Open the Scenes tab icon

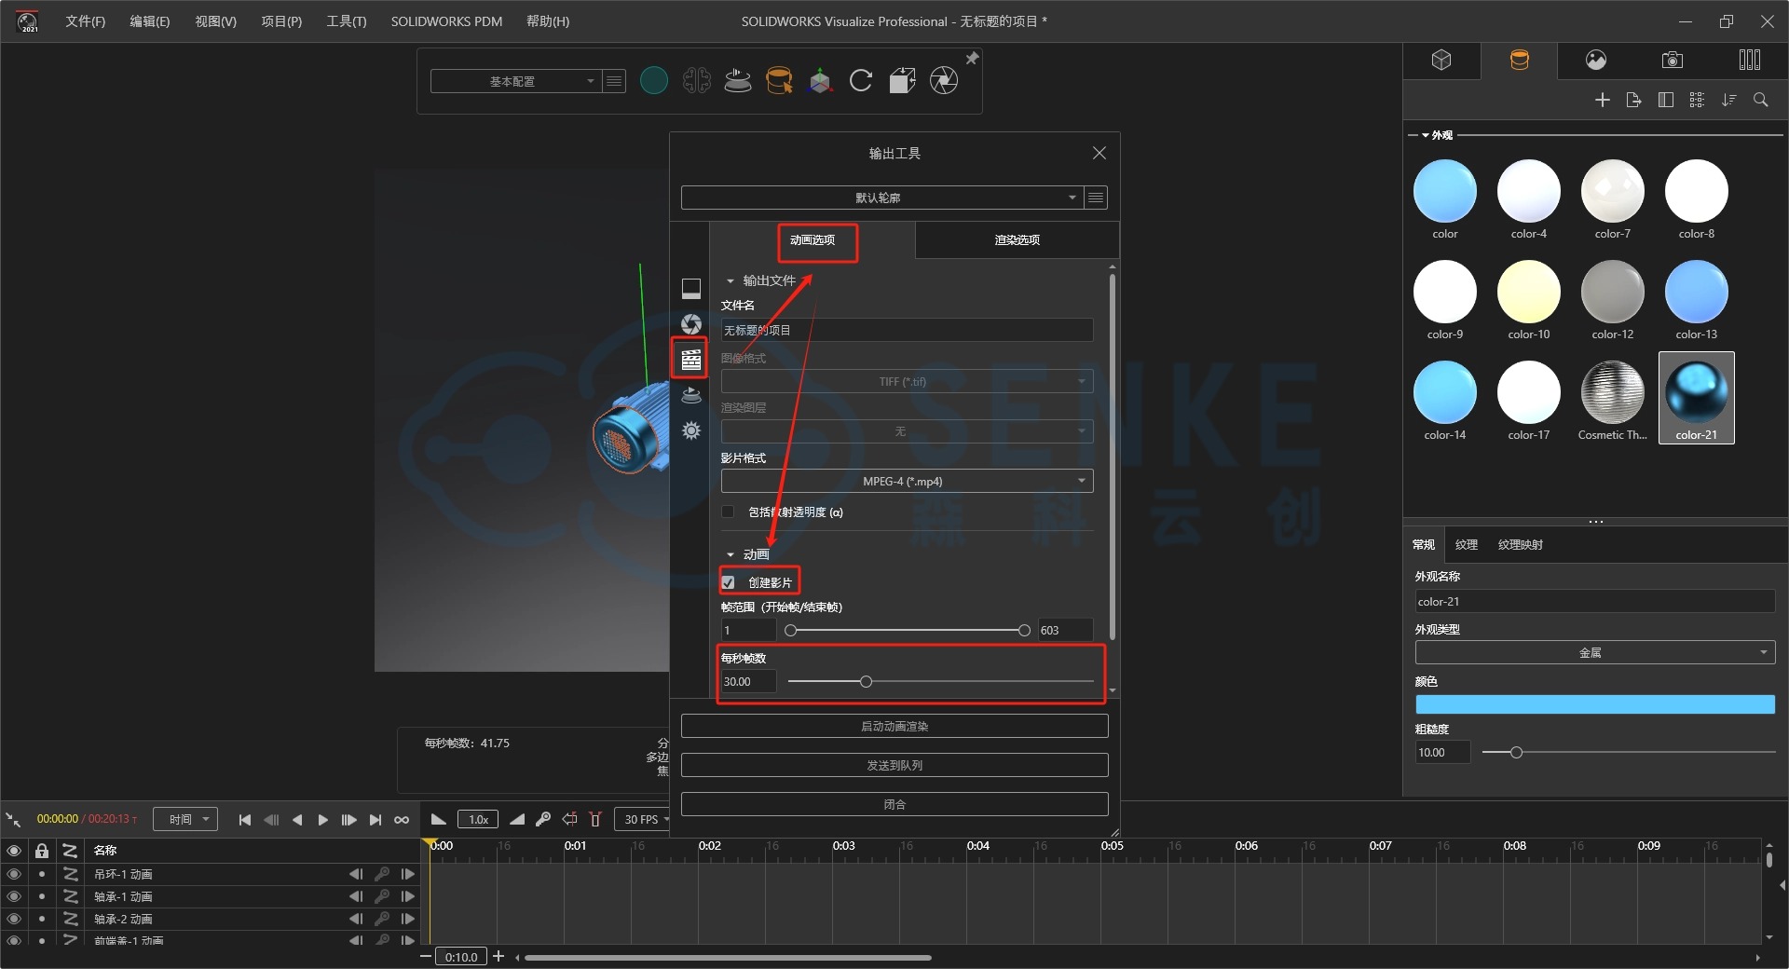(1596, 61)
